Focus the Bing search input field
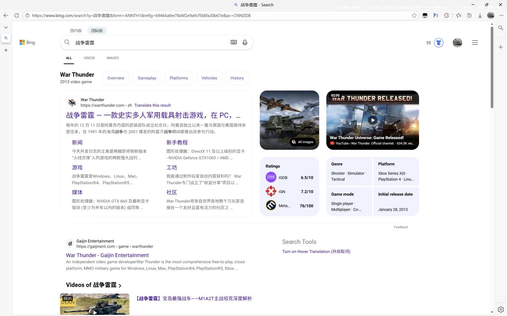The image size is (507, 316). click(x=151, y=43)
